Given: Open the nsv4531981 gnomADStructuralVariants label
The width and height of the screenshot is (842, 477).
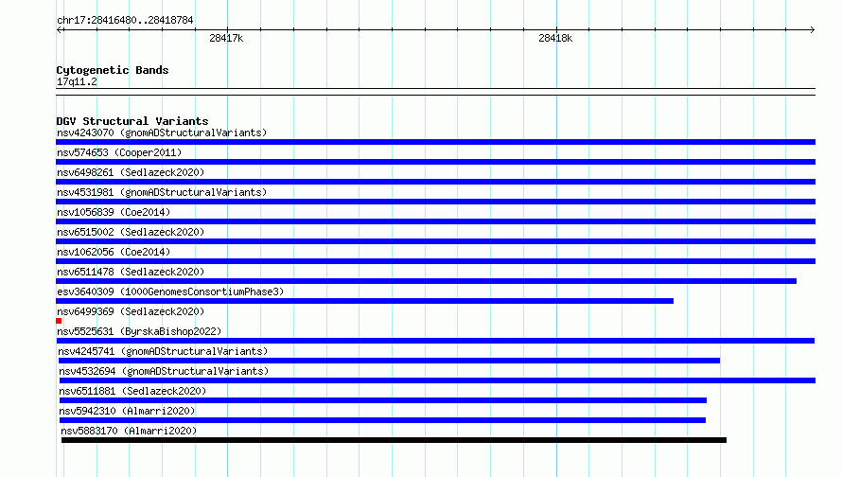Looking at the screenshot, I should coord(162,192).
